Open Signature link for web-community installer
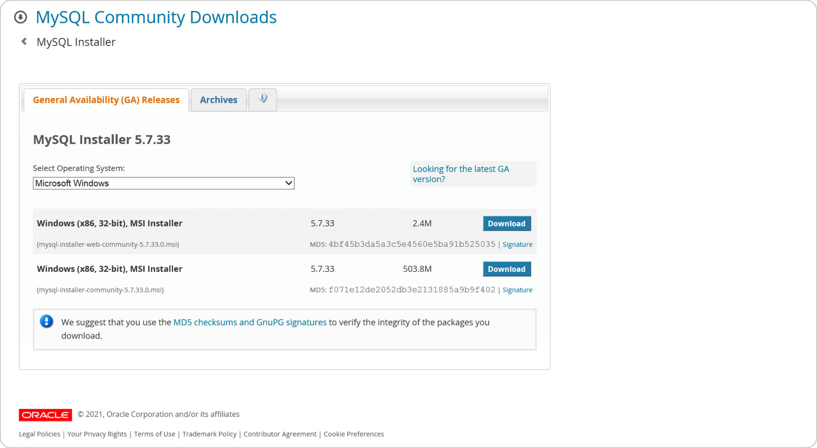The width and height of the screenshot is (817, 448). tap(517, 244)
